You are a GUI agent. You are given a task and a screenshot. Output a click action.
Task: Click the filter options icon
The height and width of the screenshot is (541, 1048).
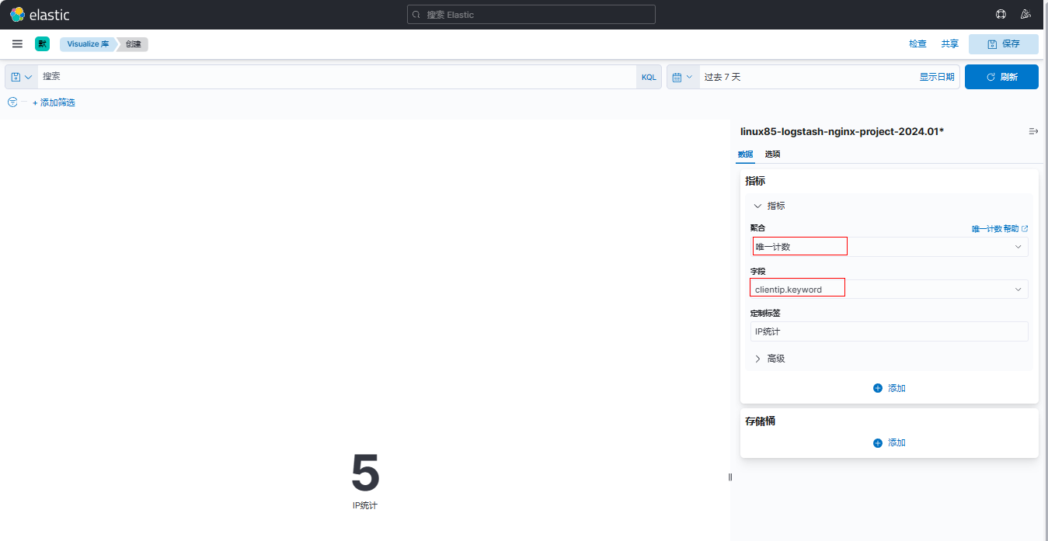point(12,102)
